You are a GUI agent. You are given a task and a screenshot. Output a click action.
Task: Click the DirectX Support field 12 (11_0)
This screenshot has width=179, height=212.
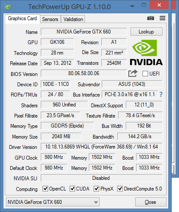(144, 105)
